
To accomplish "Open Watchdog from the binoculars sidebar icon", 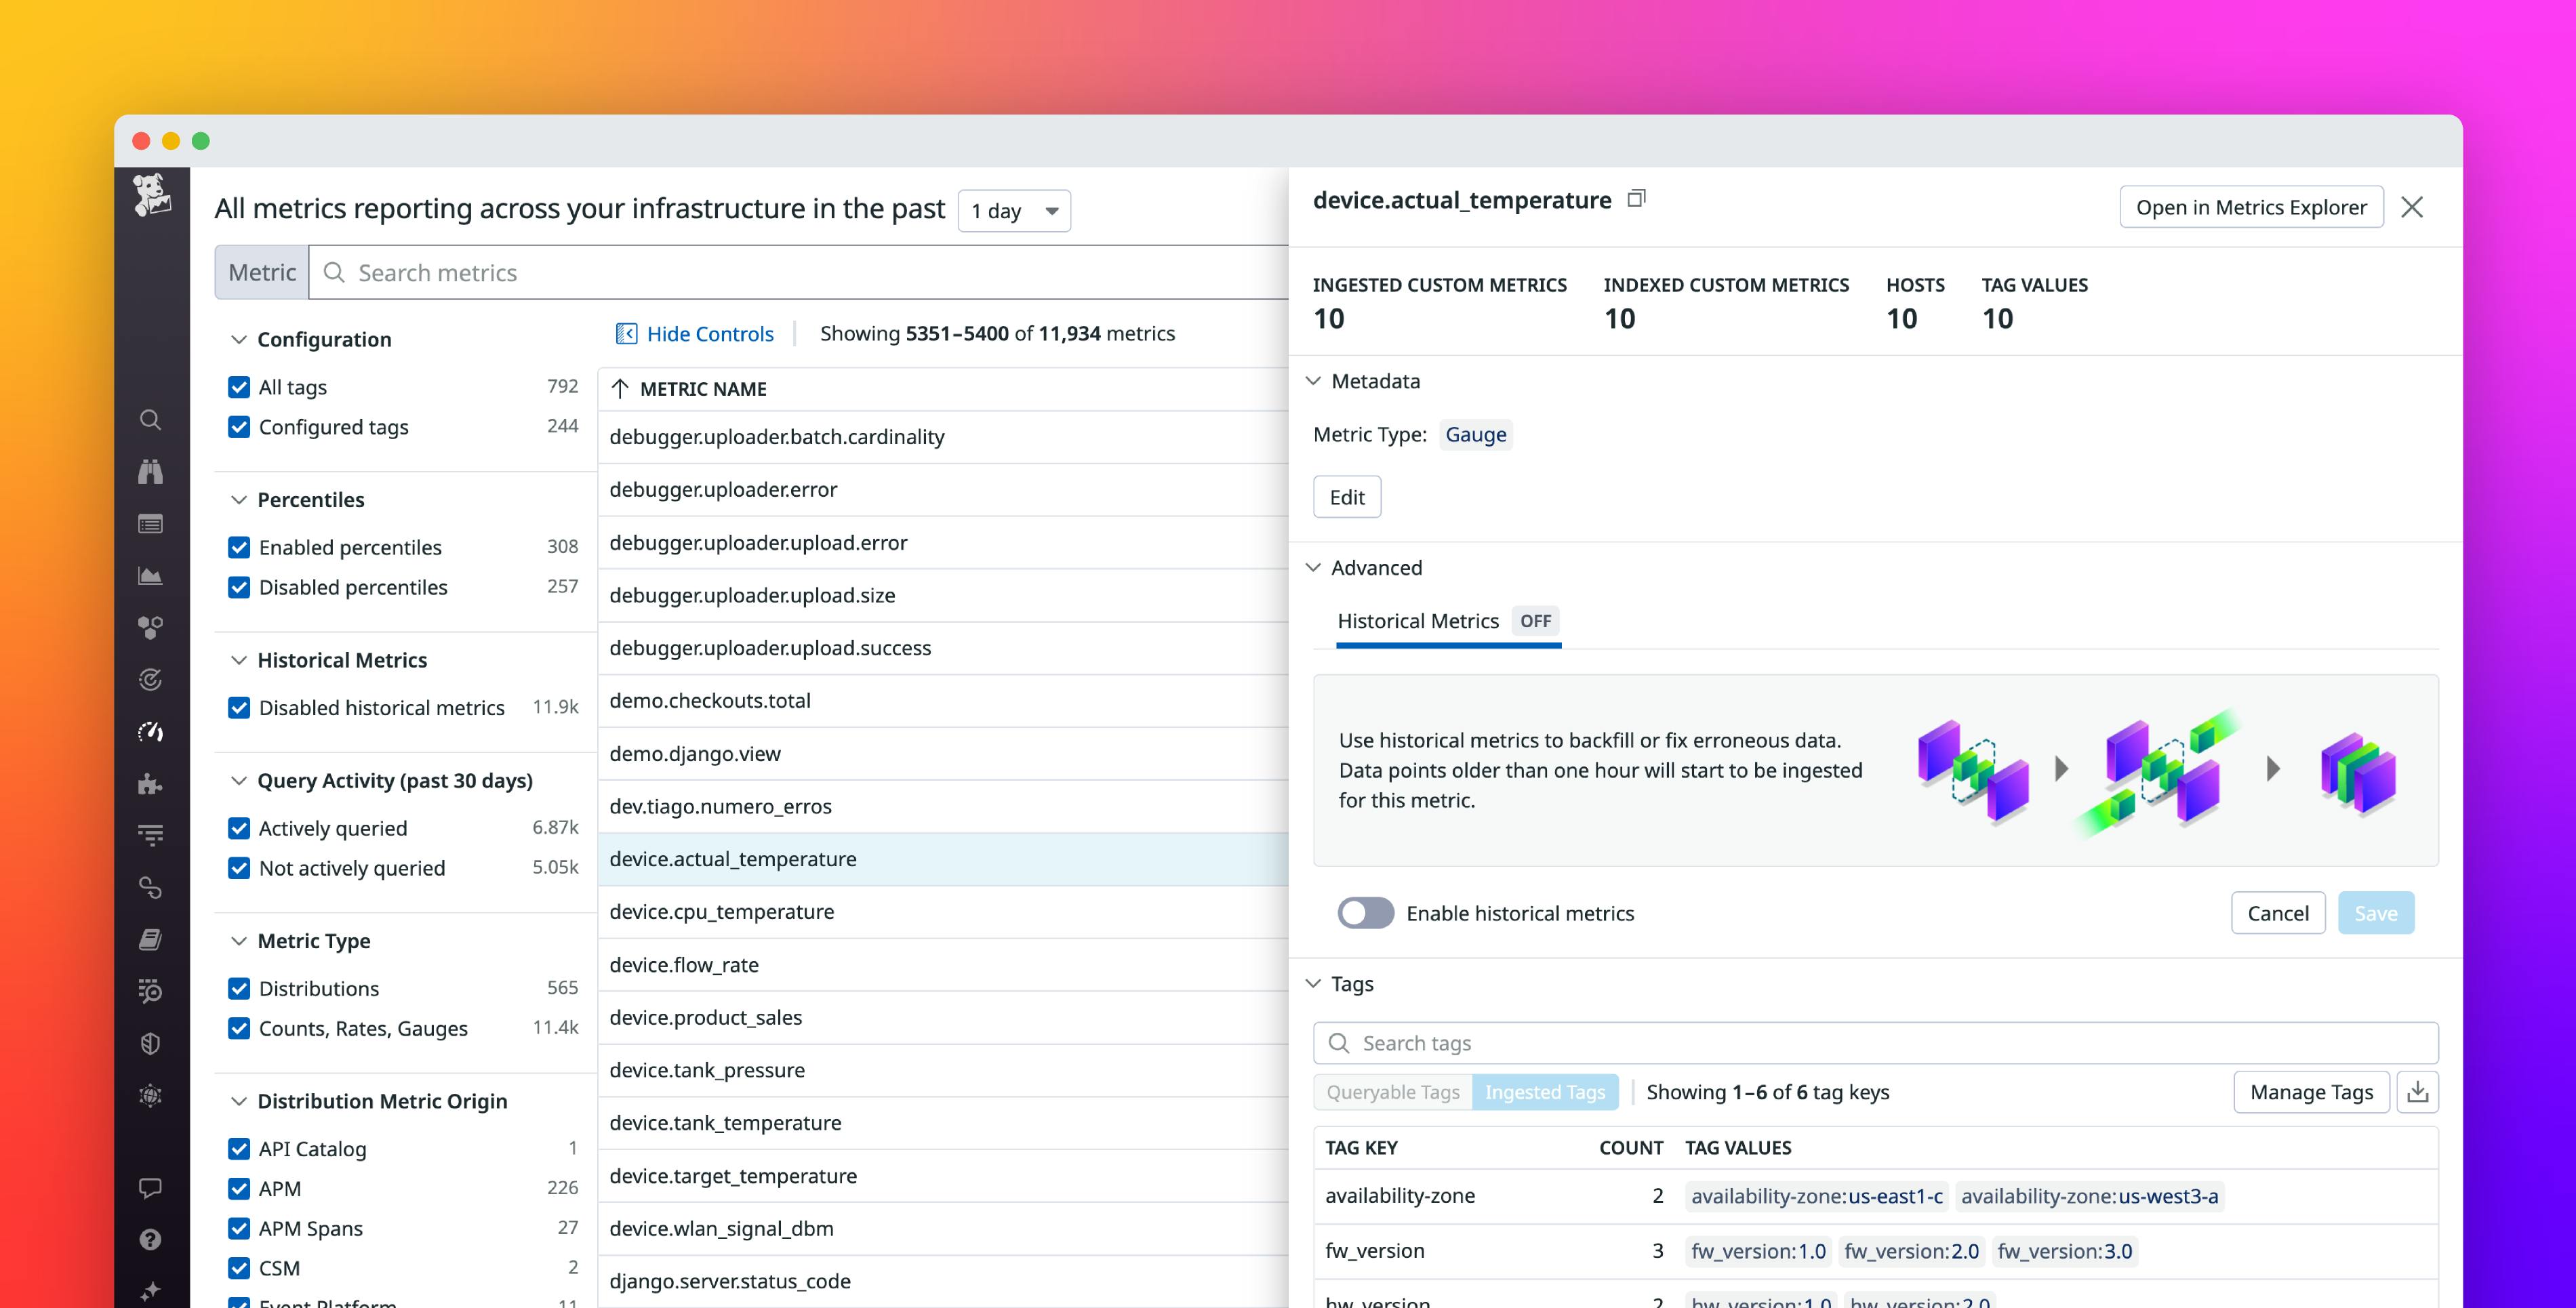I will [151, 471].
